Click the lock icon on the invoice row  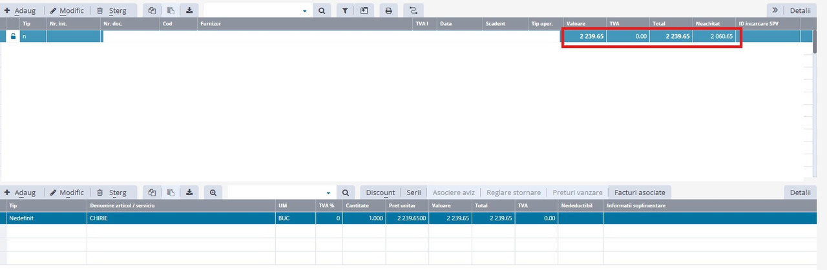pyautogui.click(x=12, y=36)
